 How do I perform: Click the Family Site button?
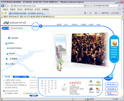112,85
